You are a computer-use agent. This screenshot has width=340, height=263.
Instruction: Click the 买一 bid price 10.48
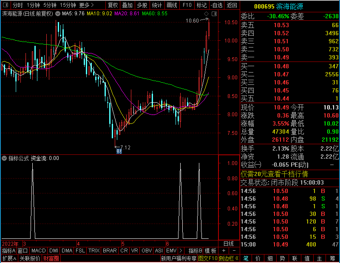(x=281, y=66)
